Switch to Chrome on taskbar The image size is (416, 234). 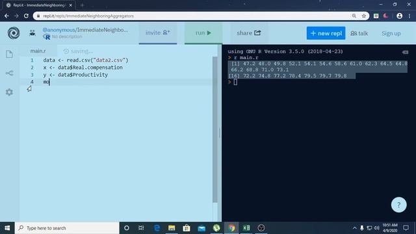tap(231, 228)
